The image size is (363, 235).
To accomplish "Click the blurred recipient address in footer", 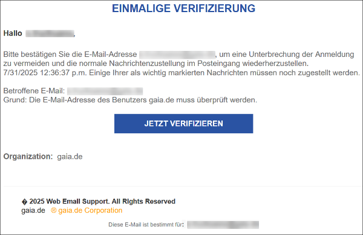I will (x=223, y=225).
